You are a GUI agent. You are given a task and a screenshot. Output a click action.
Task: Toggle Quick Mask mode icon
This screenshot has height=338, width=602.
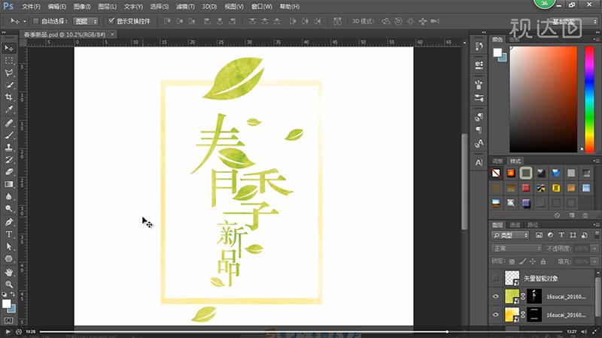pyautogui.click(x=8, y=320)
